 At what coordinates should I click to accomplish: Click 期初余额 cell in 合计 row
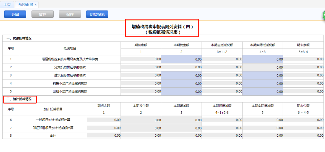click(104, 136)
